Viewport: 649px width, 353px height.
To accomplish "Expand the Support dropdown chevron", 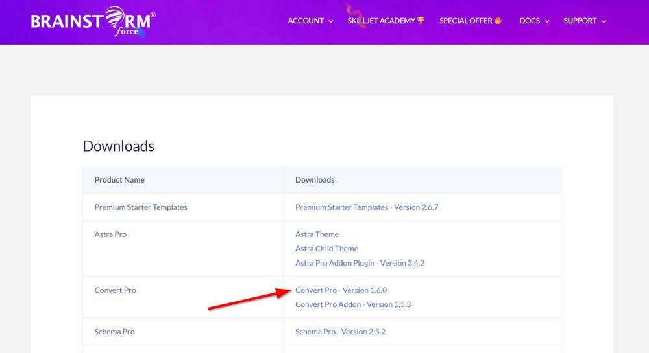I will (x=604, y=21).
